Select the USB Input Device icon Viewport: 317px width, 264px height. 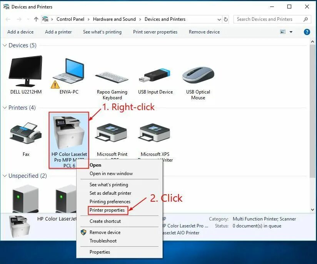pyautogui.click(x=155, y=75)
